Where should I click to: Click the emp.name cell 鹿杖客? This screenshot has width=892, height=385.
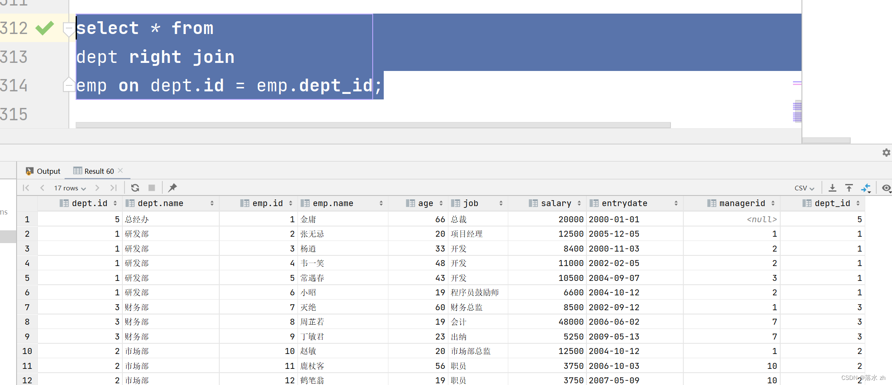343,366
